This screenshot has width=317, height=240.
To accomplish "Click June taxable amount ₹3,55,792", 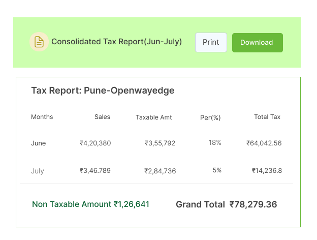I will coord(160,143).
